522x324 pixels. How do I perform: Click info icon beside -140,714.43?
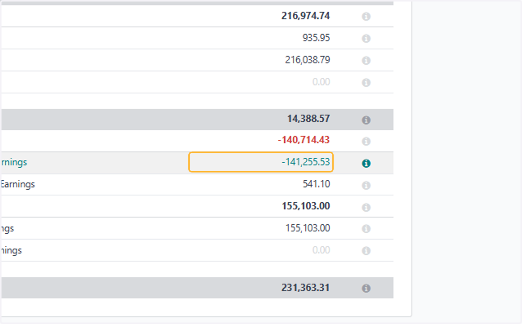click(366, 141)
